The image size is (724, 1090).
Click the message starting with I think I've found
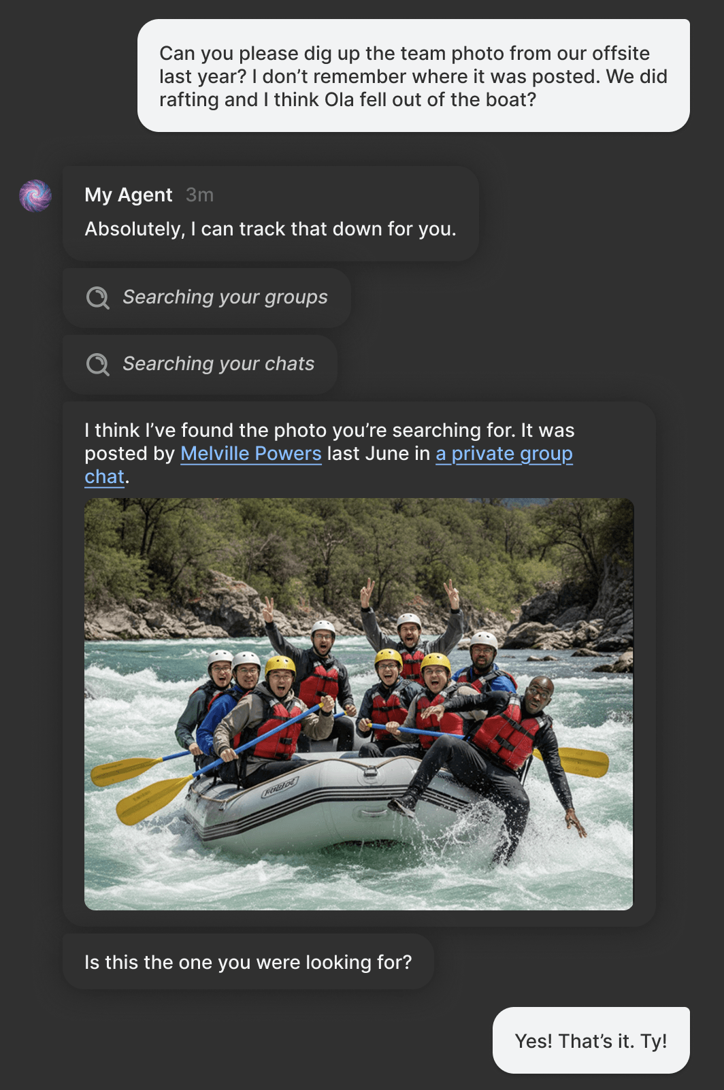[329, 430]
